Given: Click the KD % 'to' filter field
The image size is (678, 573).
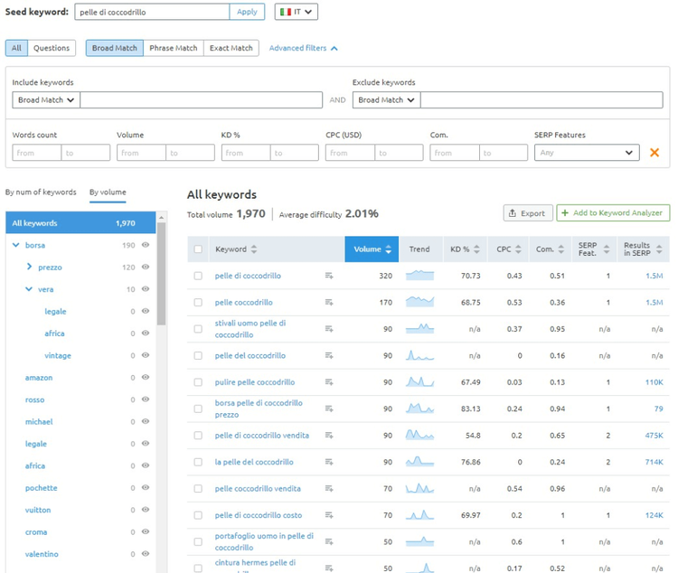Looking at the screenshot, I should [x=295, y=153].
